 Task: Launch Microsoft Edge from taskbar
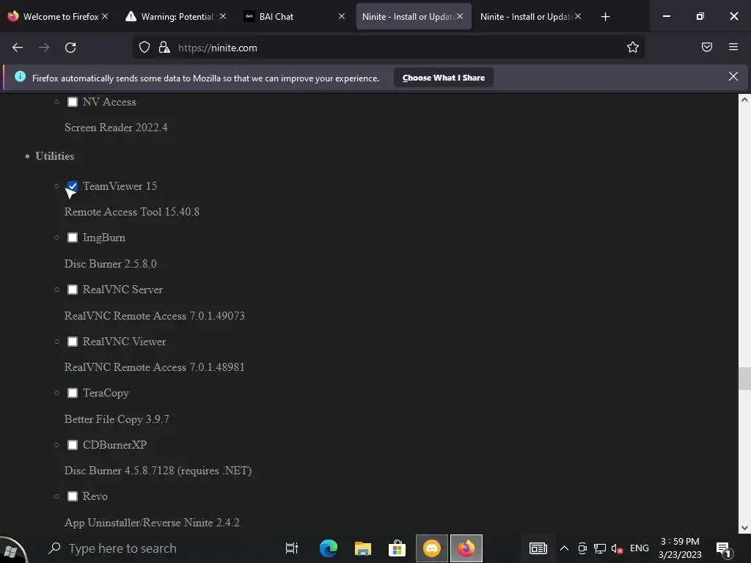point(328,548)
